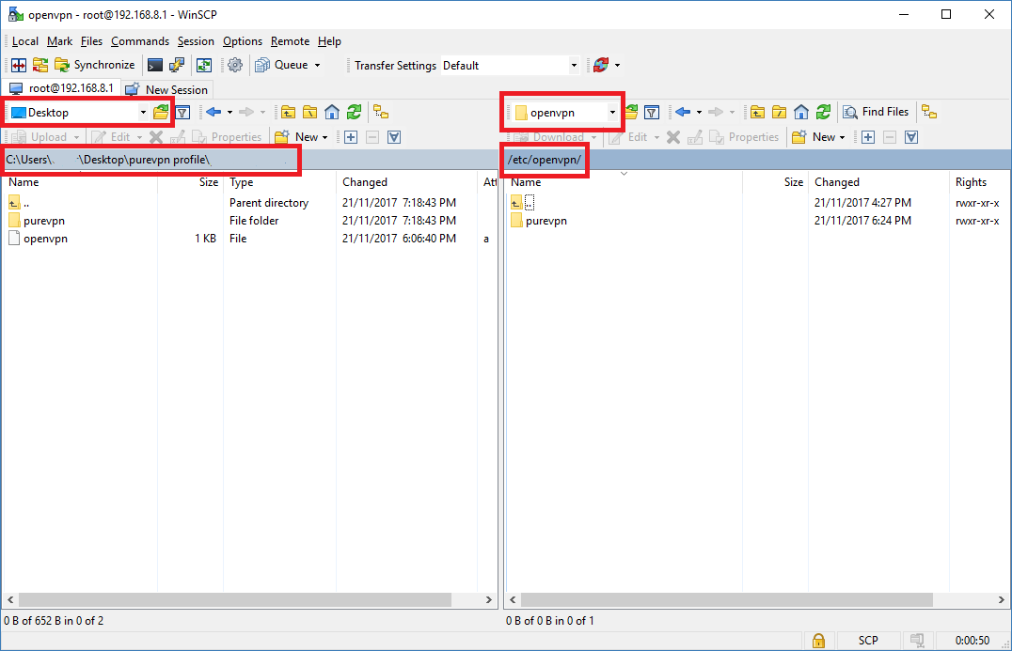1012x651 pixels.
Task: Expand local back history dropdown arrow
Action: point(229,113)
